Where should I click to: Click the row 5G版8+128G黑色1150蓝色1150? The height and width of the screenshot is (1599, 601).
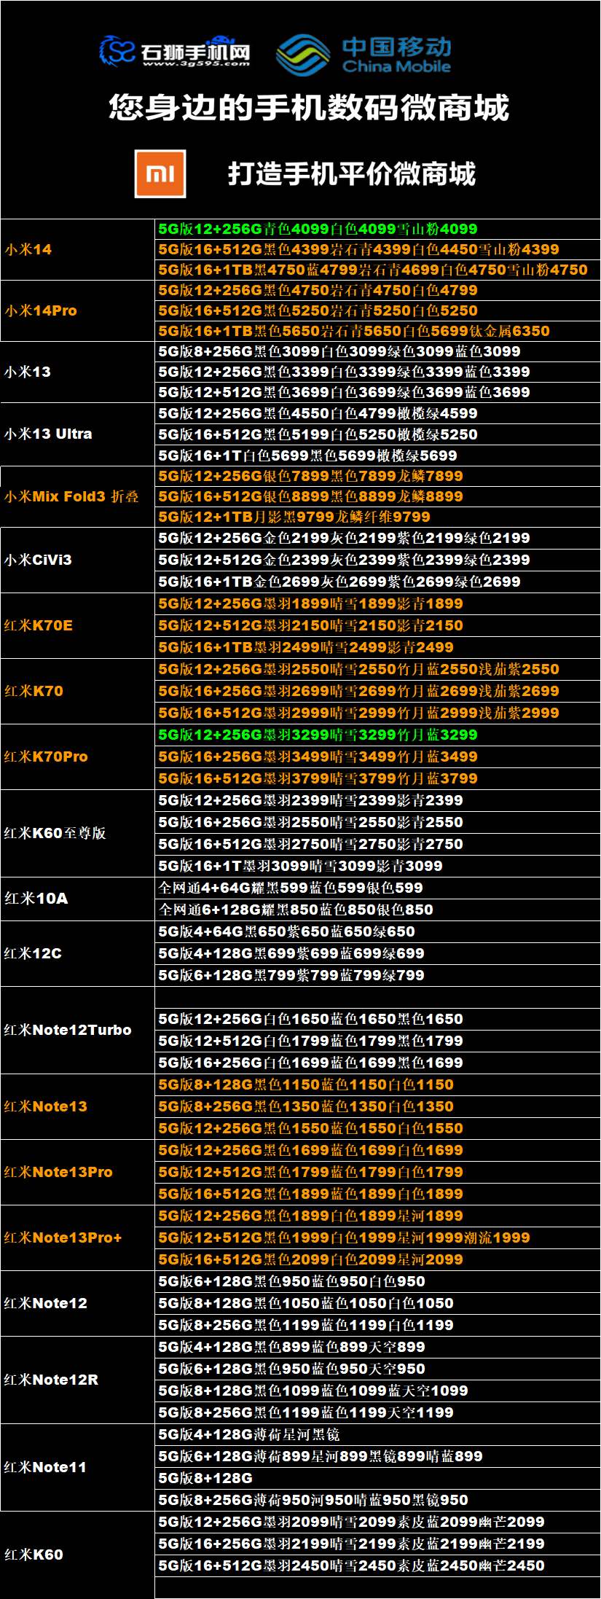[x=378, y=1084]
